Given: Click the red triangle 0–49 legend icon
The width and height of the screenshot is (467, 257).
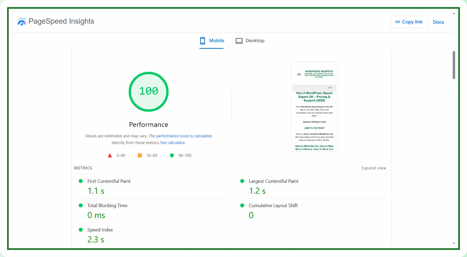Looking at the screenshot, I should [x=110, y=156].
